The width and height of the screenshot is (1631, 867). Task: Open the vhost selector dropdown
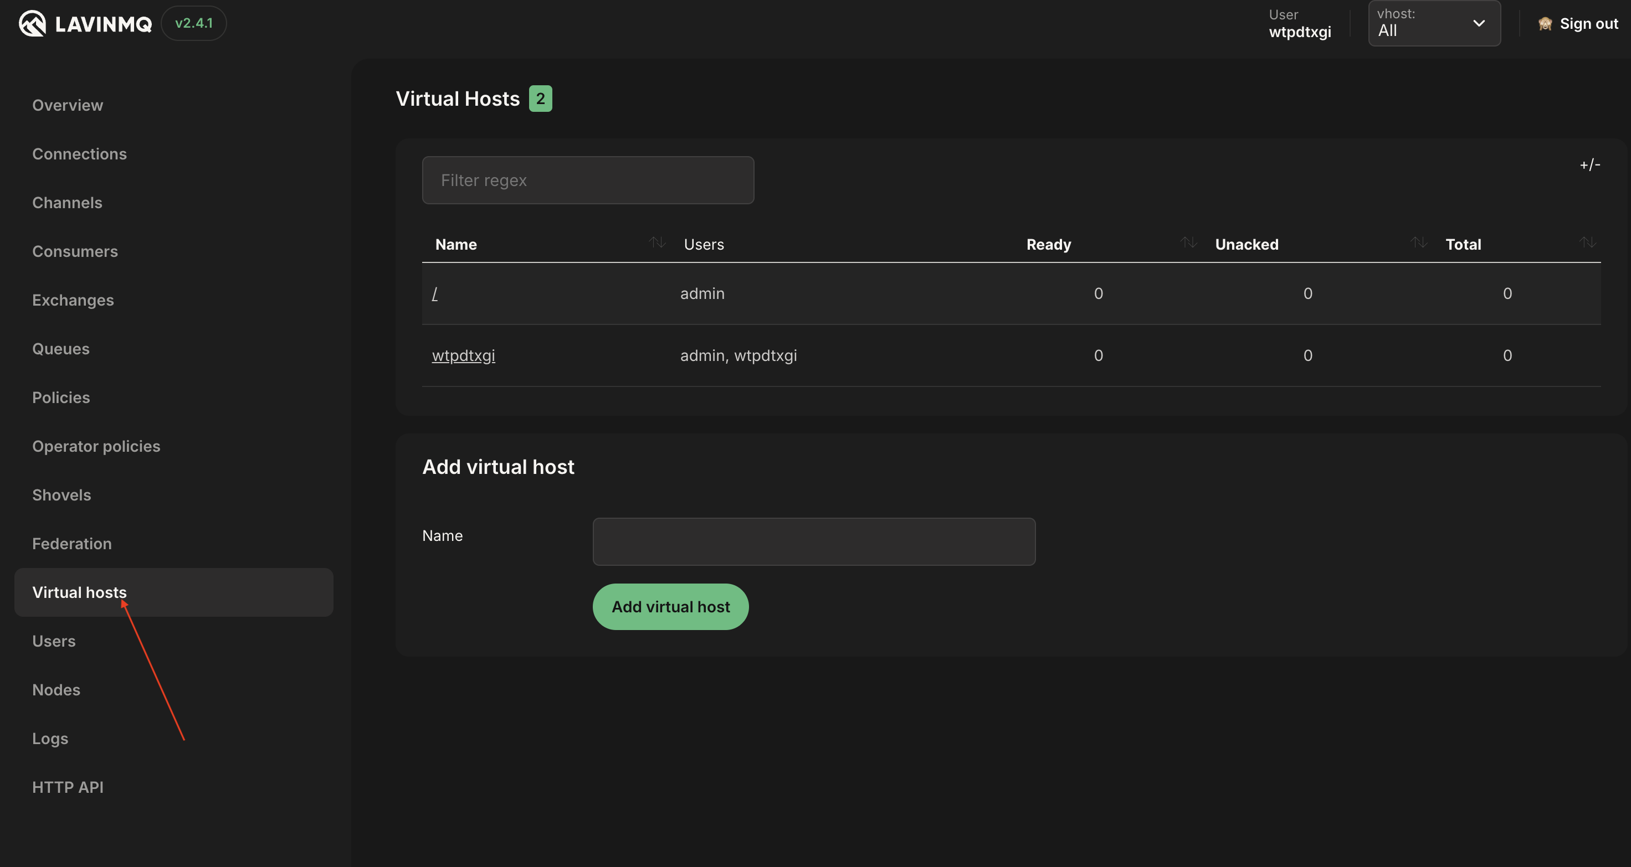click(x=1434, y=23)
